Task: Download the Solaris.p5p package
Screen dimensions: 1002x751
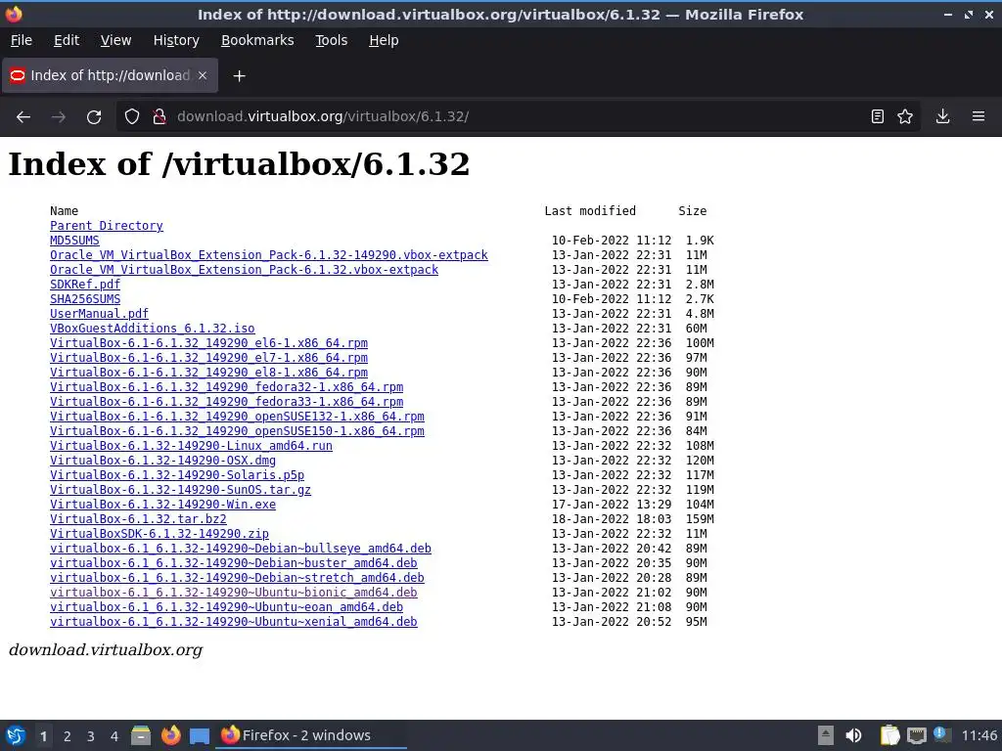Action: point(177,475)
